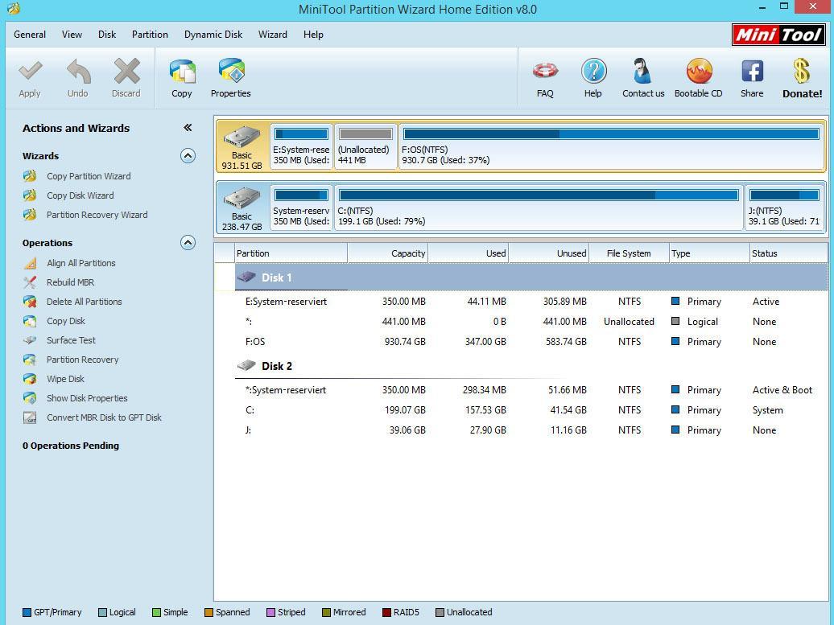
Task: Click the Apply checkmark icon
Action: (30, 72)
